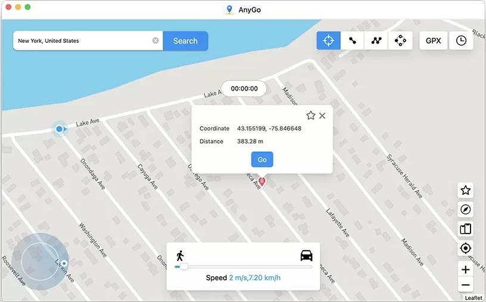The image size is (486, 302).
Task: Open favorites star in right sidebar
Action: (x=465, y=191)
